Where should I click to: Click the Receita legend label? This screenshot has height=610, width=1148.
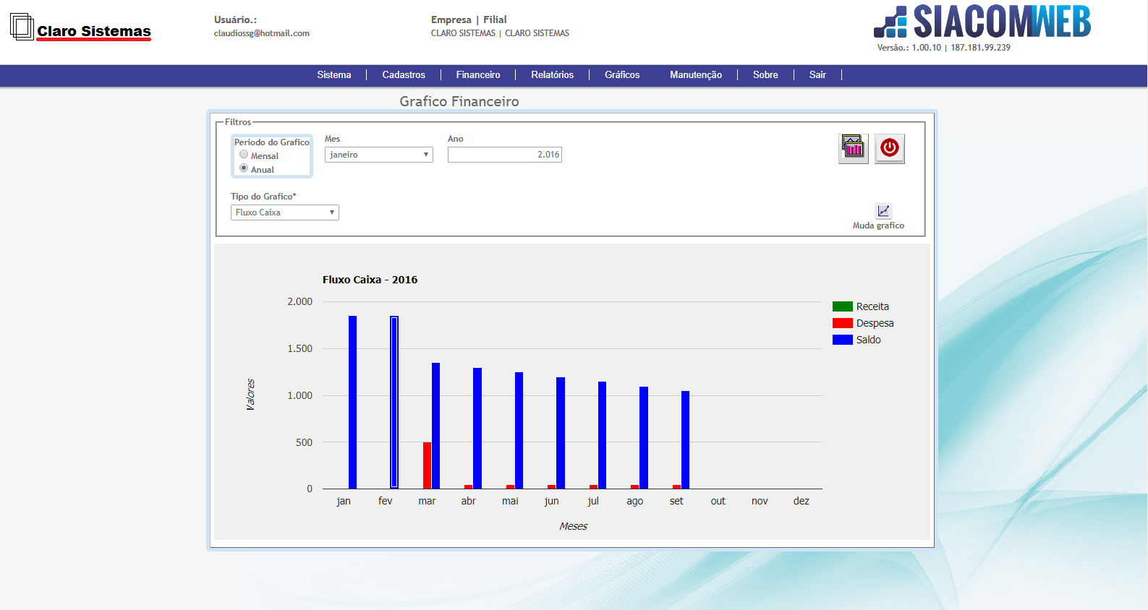pos(872,306)
